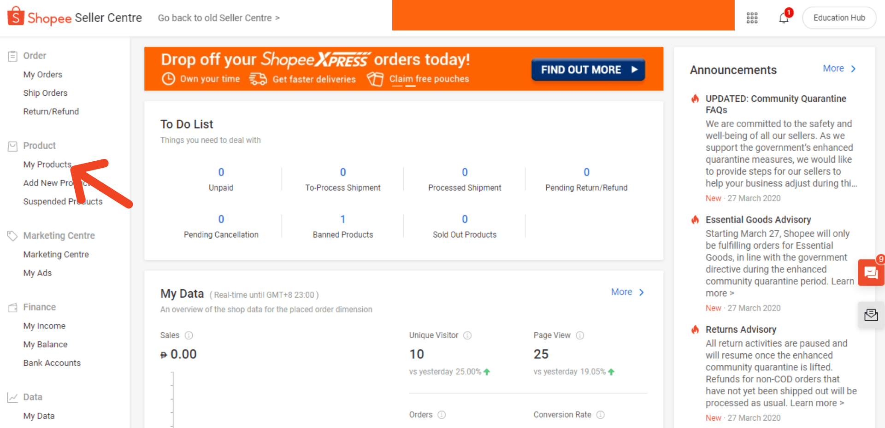885x428 pixels.
Task: Click the FIND OUT MORE button
Action: [588, 70]
